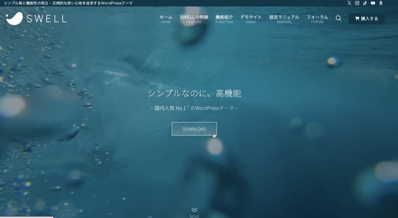This screenshot has height=218, width=398.
Task: Click the YouTube icon in header
Action: point(373,3)
